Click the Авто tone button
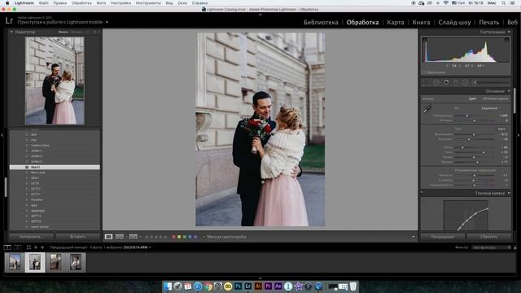Image resolution: width=521 pixels, height=293 pixels. tap(501, 129)
